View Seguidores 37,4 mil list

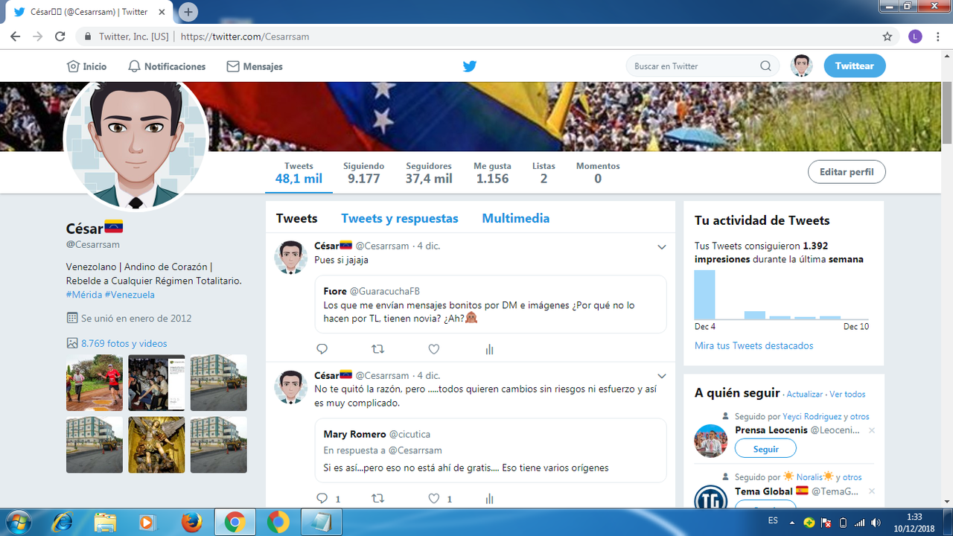point(429,173)
